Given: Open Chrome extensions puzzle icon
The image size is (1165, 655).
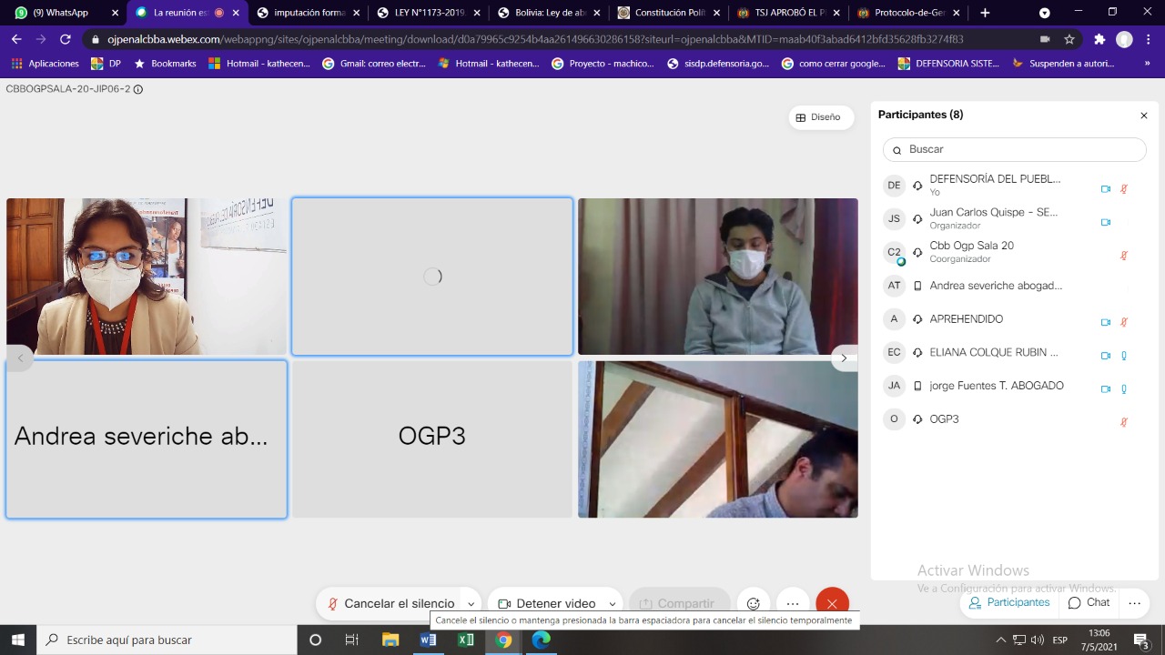Looking at the screenshot, I should coord(1099,40).
